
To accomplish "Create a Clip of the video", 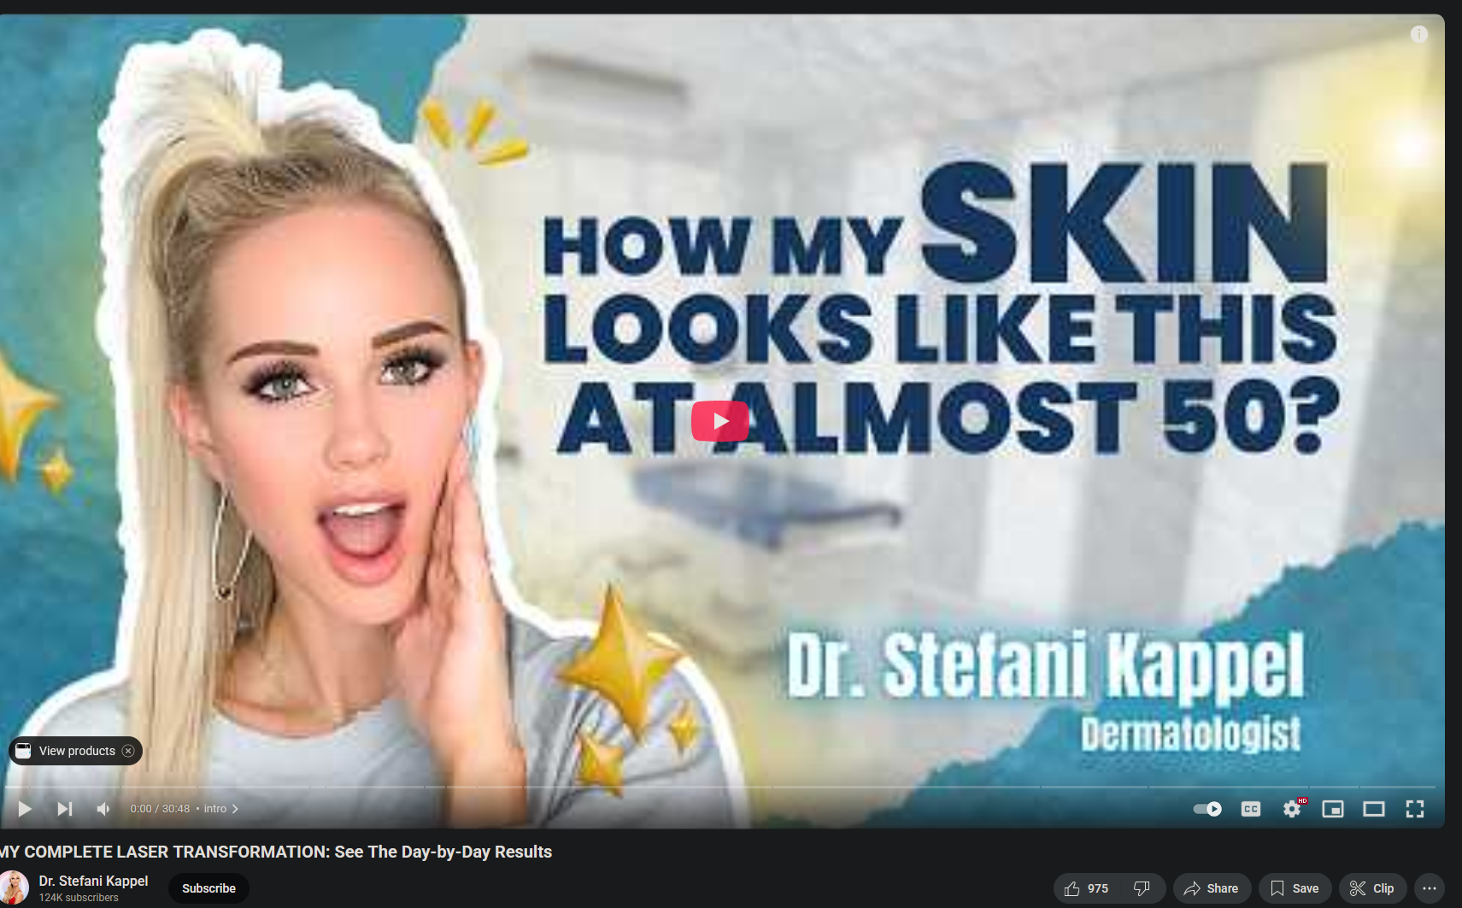I will [1372, 888].
